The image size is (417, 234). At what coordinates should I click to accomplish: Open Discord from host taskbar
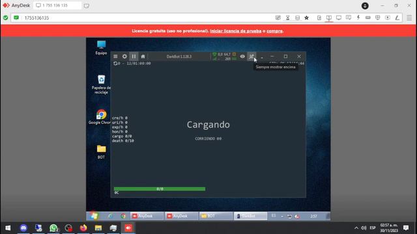tap(23, 228)
